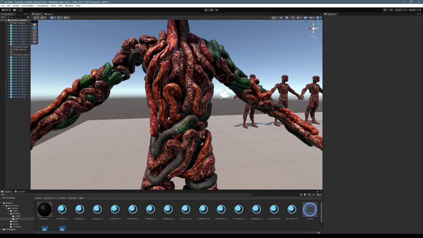423x238 pixels.
Task: Select the Rotate tool in scene overlay
Action: pos(34,32)
